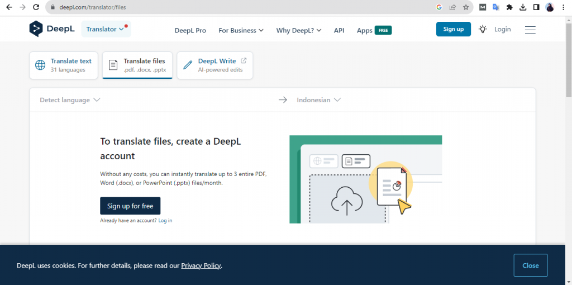This screenshot has height=285, width=572.
Task: Click the FREE badge next to Apps
Action: 383,31
